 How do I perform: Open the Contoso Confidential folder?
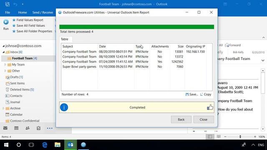22,121
